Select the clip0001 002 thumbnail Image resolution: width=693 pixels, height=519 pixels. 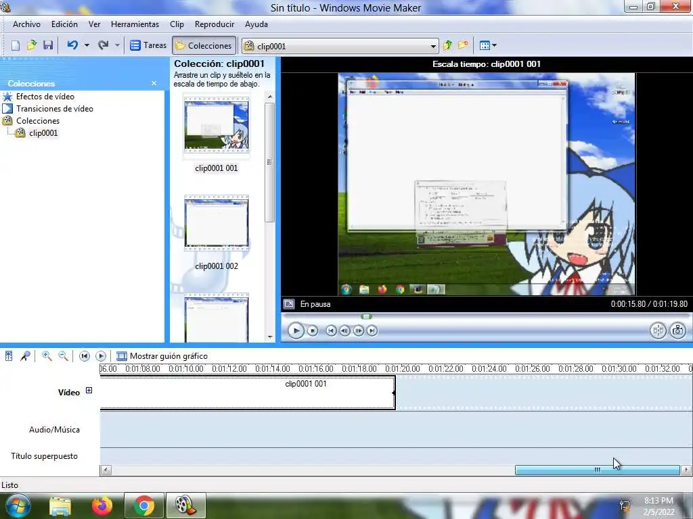(x=217, y=224)
